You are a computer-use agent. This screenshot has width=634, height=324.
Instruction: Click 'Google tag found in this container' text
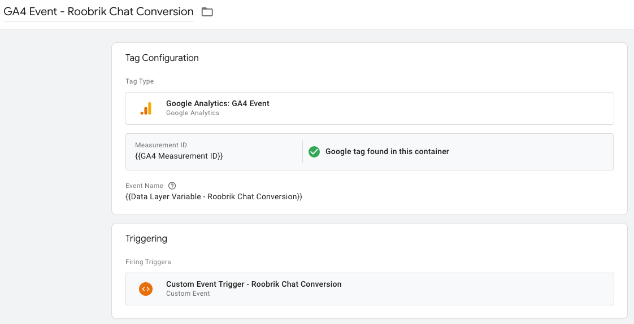point(388,152)
